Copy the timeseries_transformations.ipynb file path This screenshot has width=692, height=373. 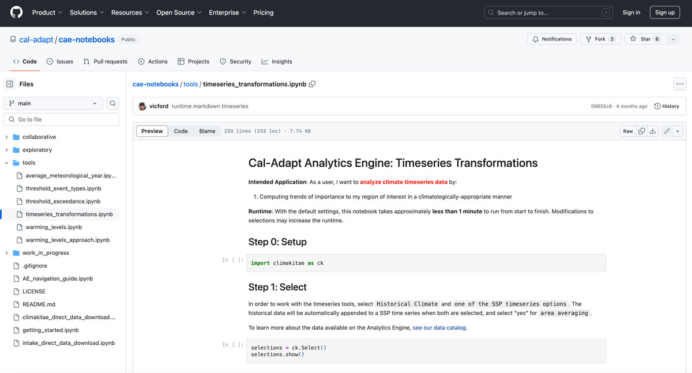point(312,84)
